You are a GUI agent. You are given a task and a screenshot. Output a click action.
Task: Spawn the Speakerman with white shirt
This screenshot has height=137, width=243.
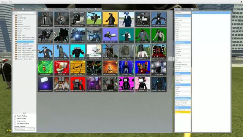[143, 52]
